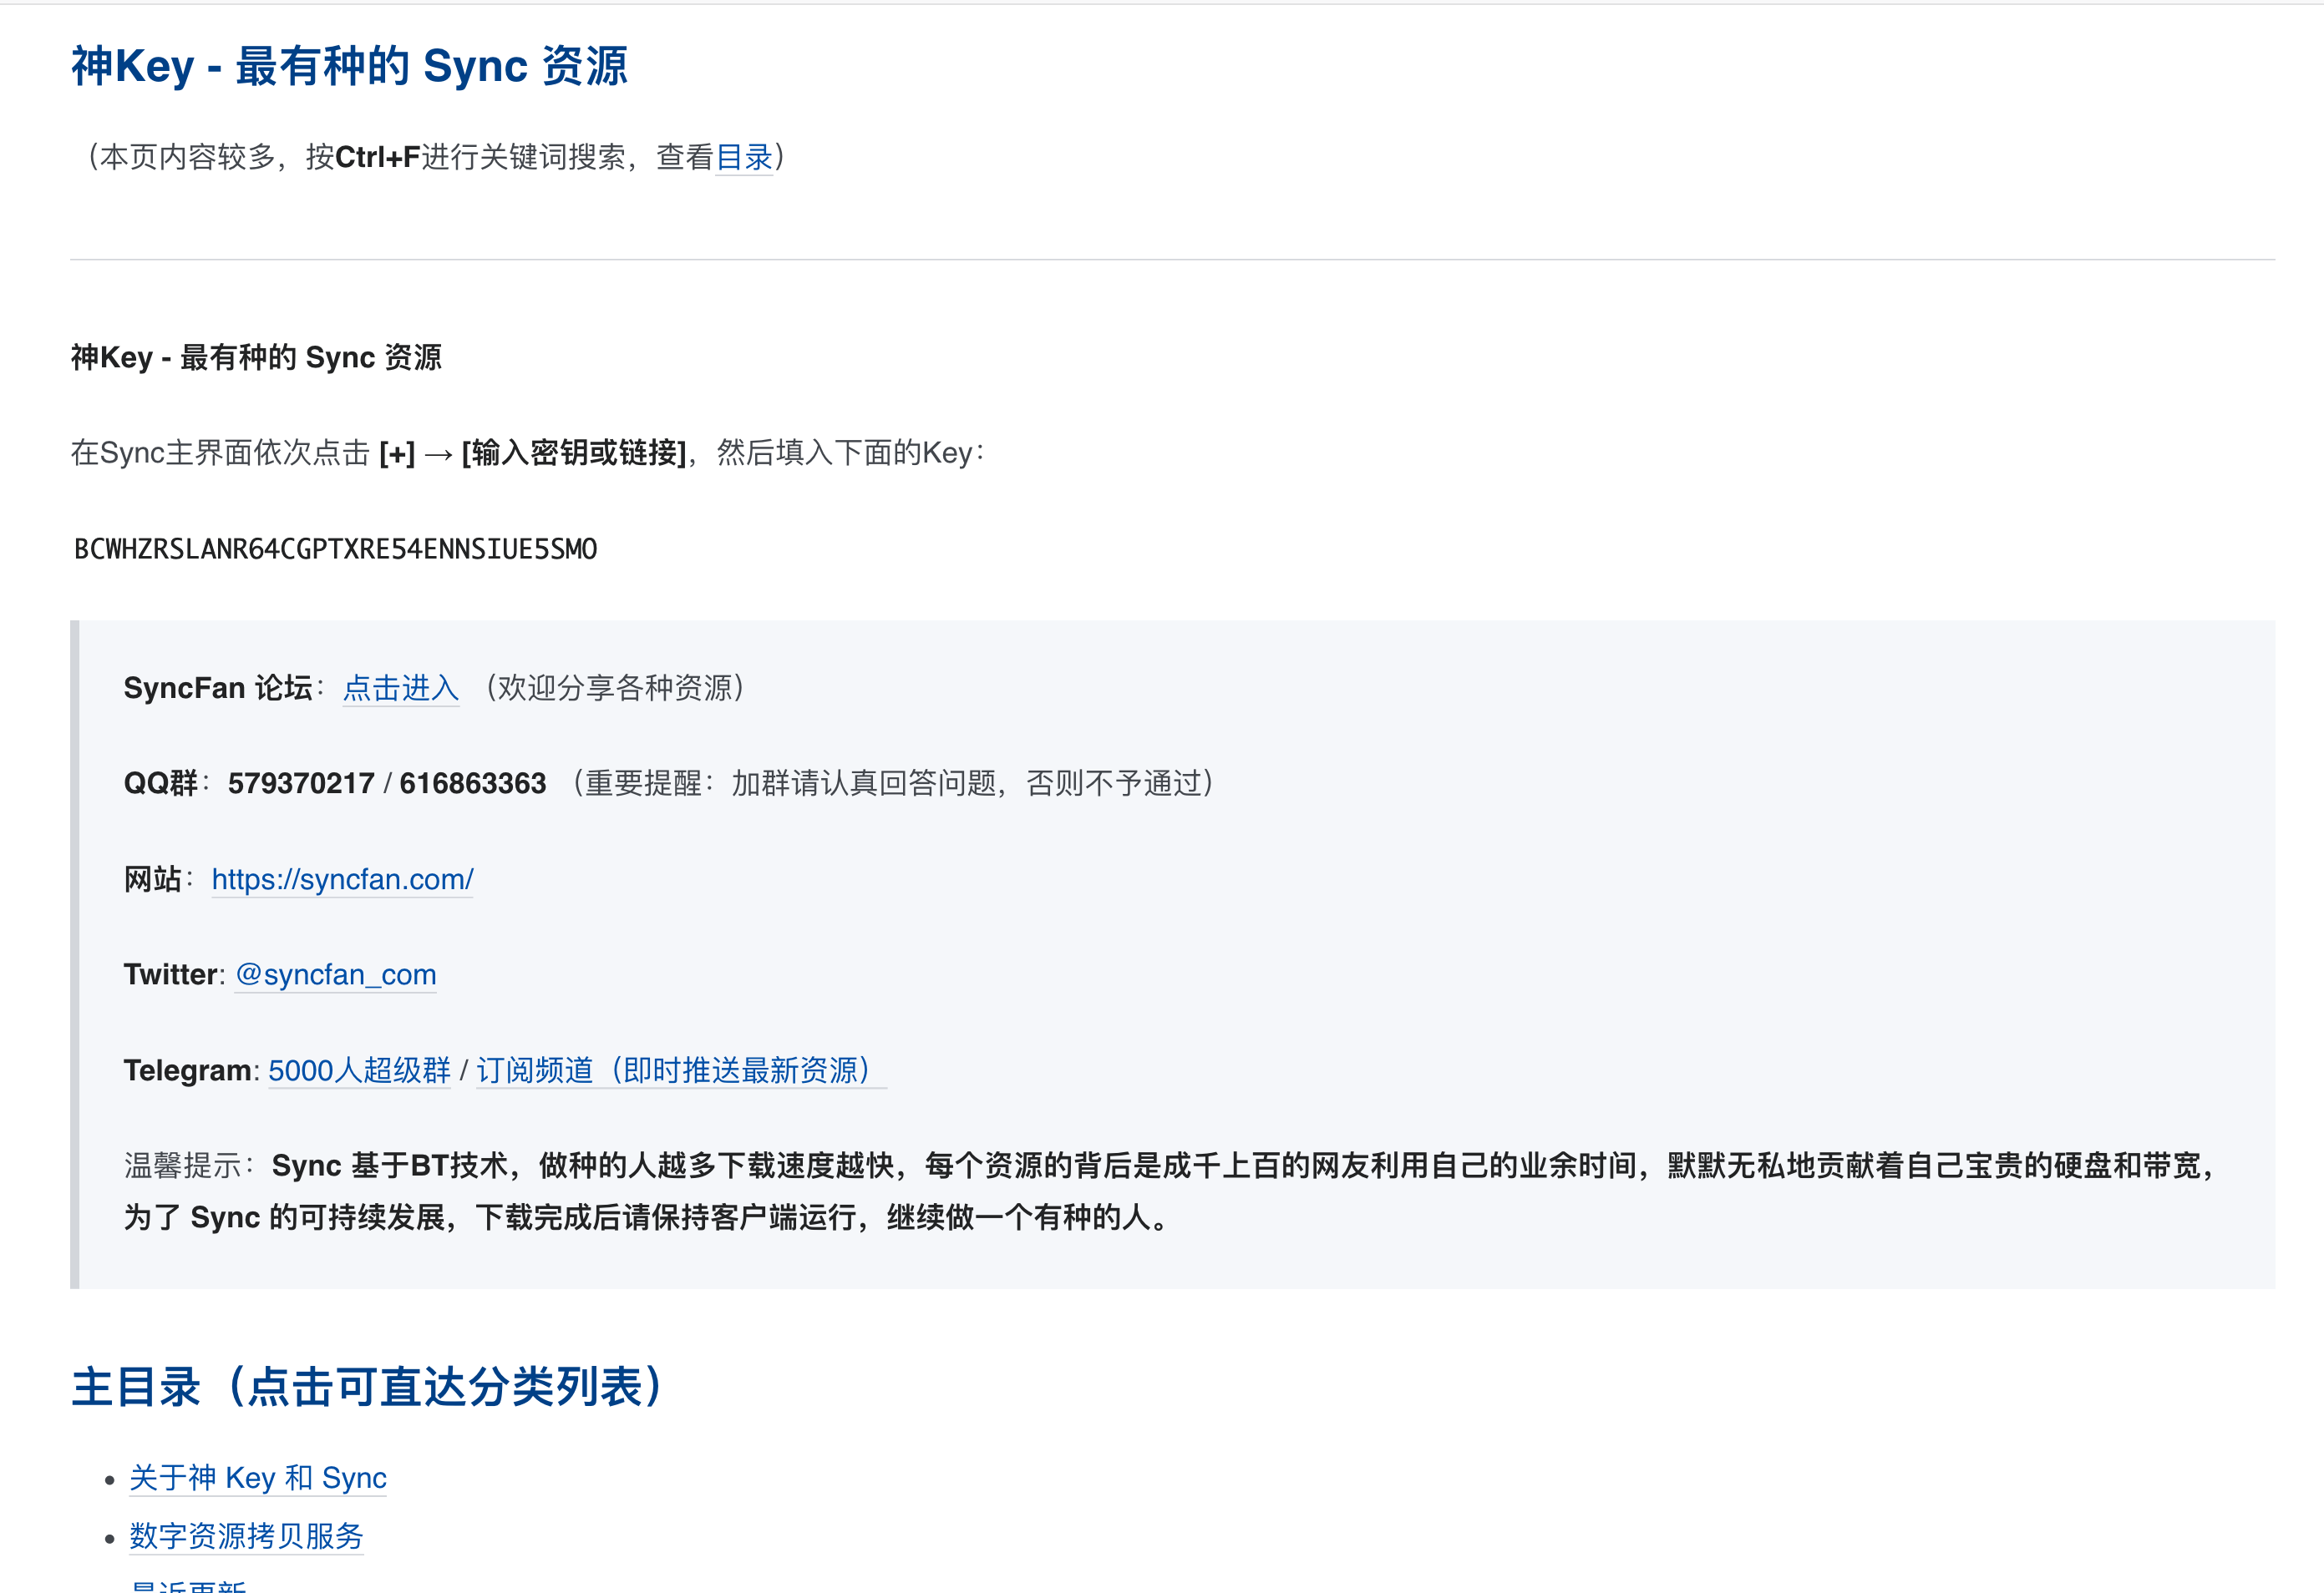Image resolution: width=2324 pixels, height=1593 pixels.
Task: Click the QQ group number 616863363
Action: [x=473, y=783]
